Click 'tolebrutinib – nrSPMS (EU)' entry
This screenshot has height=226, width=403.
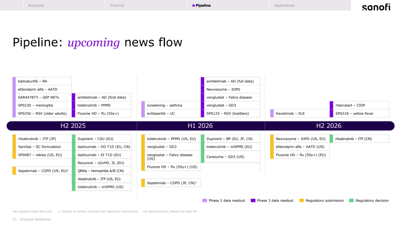[230, 147]
